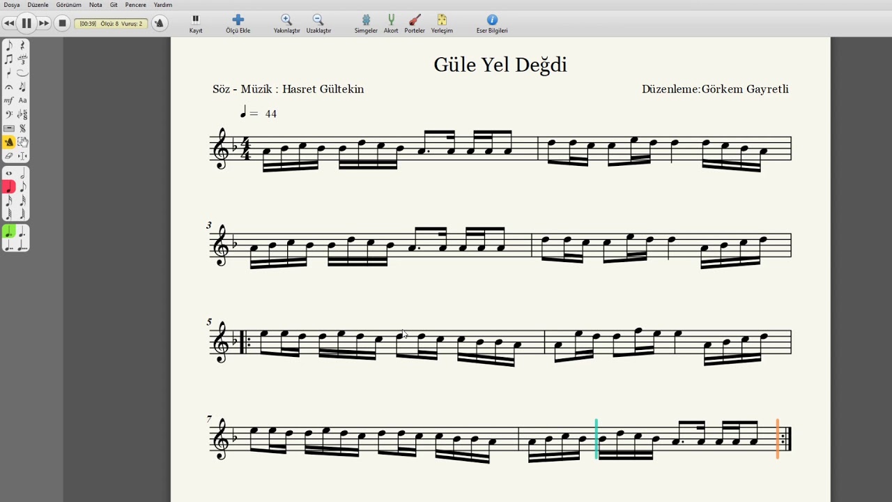
Task: Pause playback with the pause button
Action: (x=26, y=23)
